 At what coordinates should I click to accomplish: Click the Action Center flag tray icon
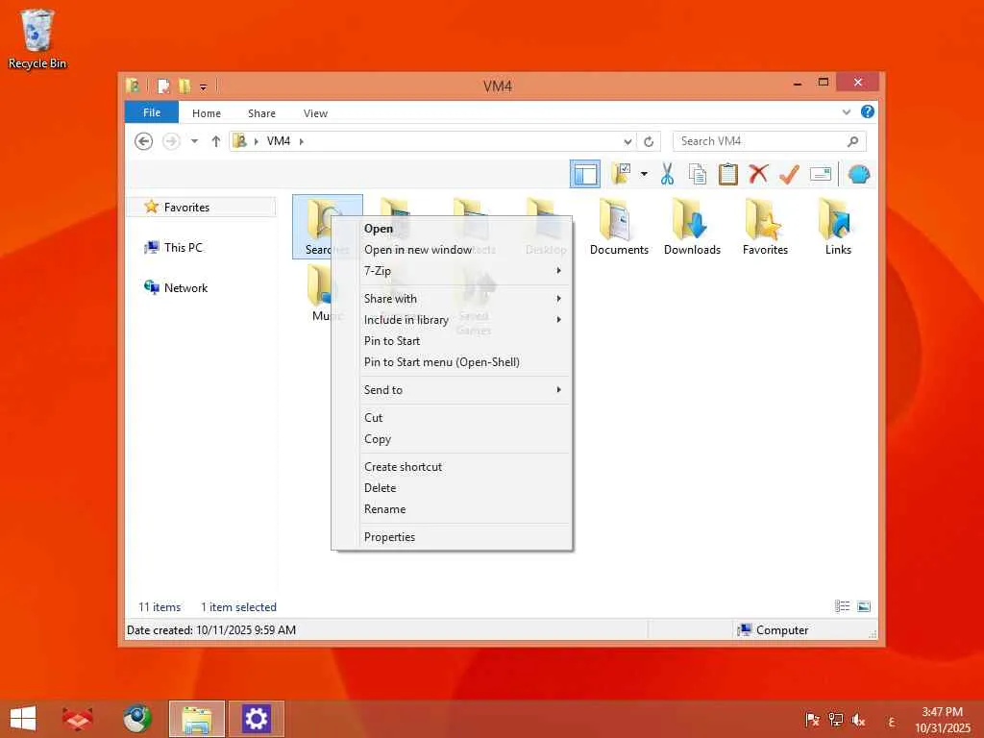[811, 720]
